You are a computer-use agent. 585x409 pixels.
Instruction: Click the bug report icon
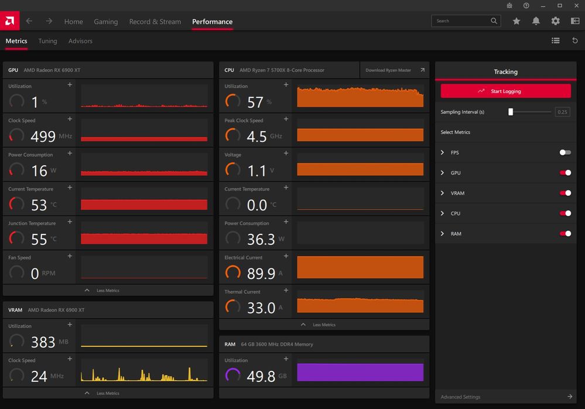click(x=509, y=6)
